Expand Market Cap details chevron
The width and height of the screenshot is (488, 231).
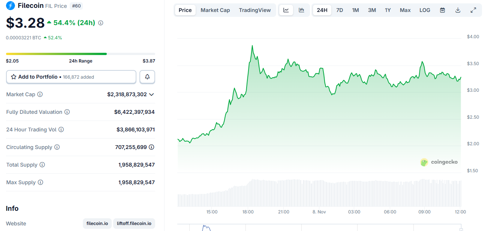(x=151, y=94)
